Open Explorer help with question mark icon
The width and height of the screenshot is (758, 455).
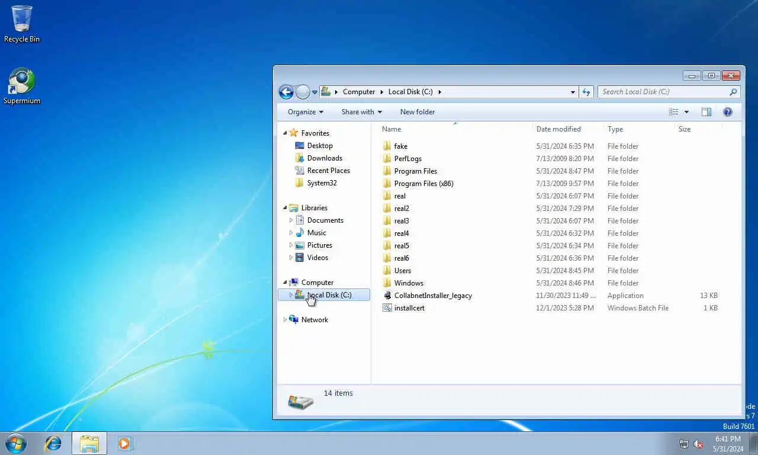728,112
